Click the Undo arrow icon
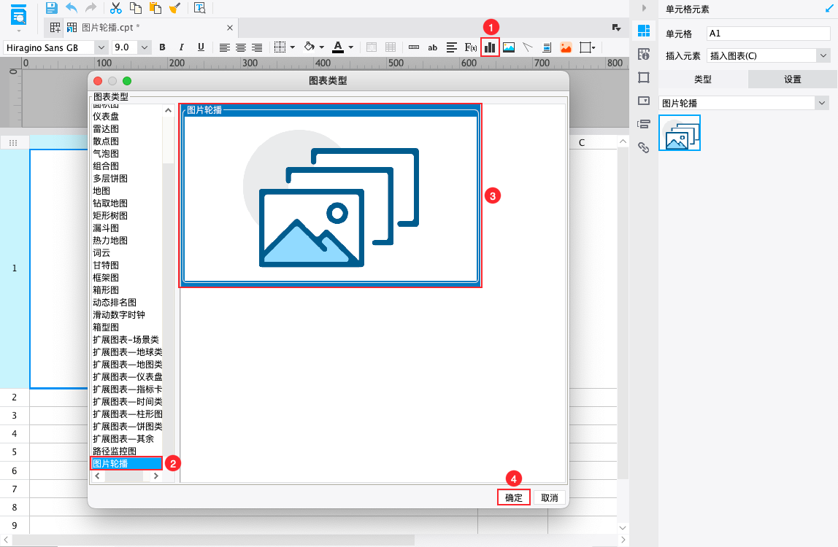838x547 pixels. (71, 8)
